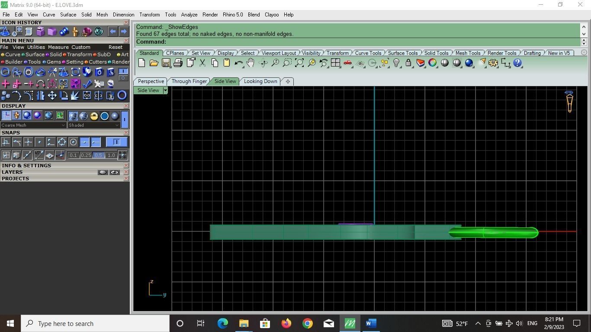
Task: Open the Clayoo menu
Action: pyautogui.click(x=272, y=15)
